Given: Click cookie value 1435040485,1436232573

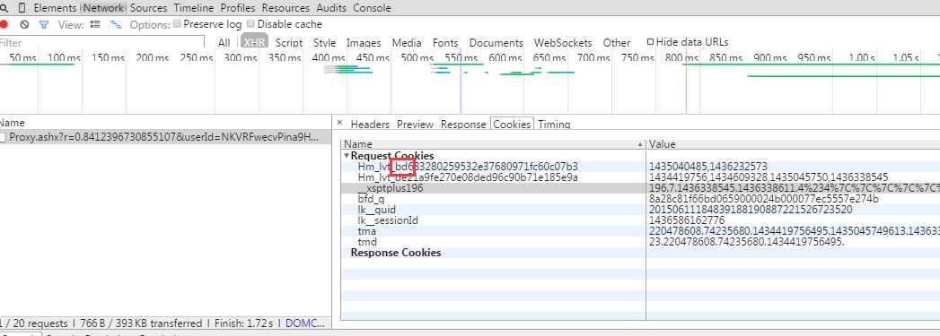Looking at the screenshot, I should 708,166.
